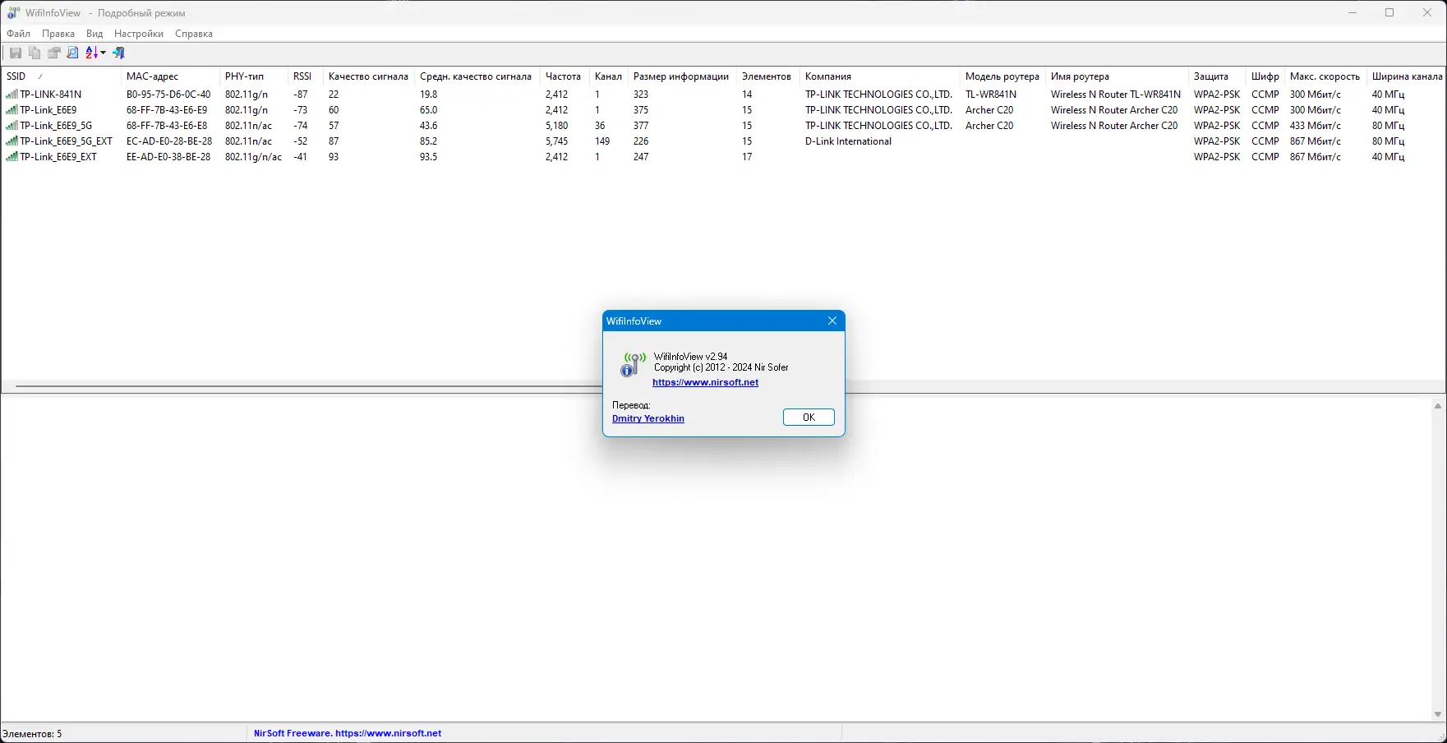
Task: Sort by the RSSI column header
Action: (x=305, y=76)
